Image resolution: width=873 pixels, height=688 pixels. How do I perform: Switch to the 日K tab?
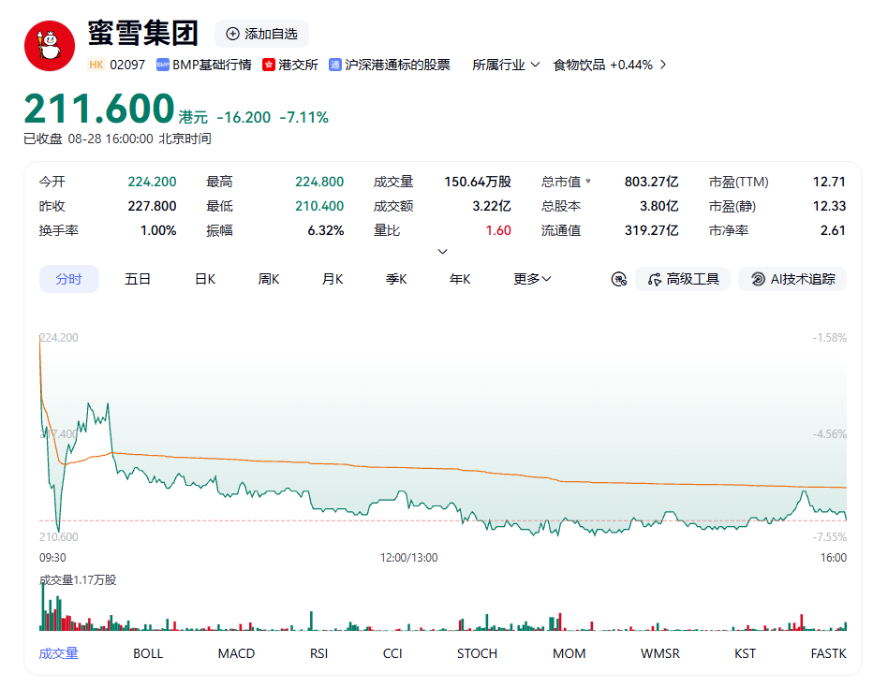pos(205,279)
